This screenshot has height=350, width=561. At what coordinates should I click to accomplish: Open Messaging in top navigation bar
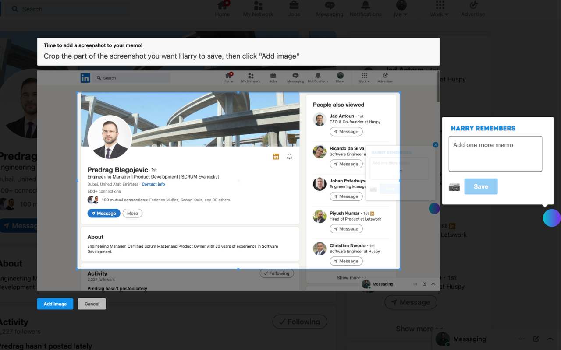330,9
